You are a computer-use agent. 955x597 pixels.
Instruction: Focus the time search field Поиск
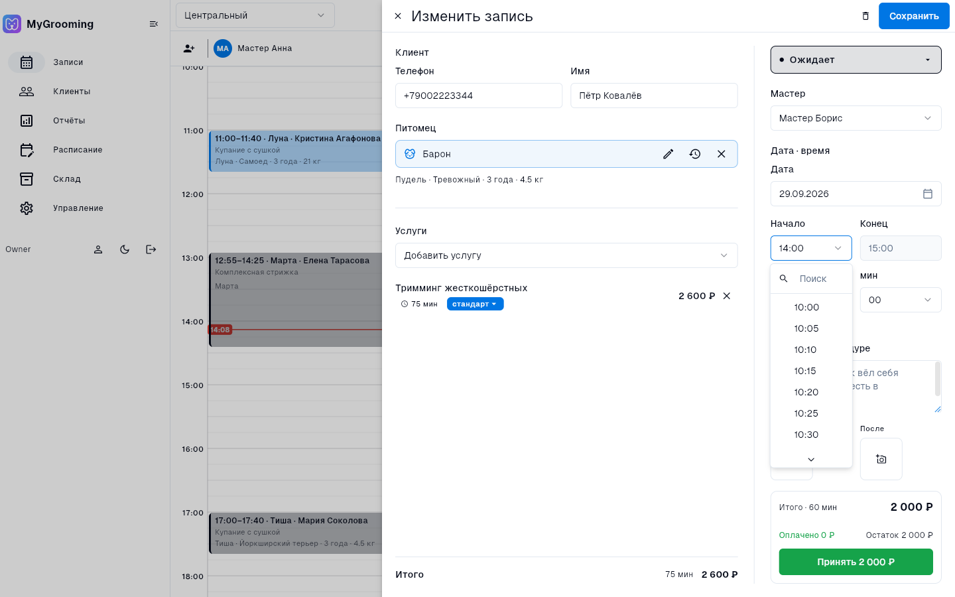pos(822,279)
